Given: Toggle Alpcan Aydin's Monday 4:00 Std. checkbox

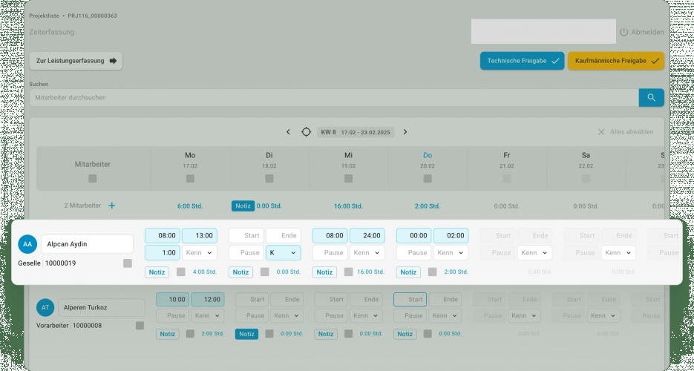Looking at the screenshot, I should pyautogui.click(x=180, y=272).
